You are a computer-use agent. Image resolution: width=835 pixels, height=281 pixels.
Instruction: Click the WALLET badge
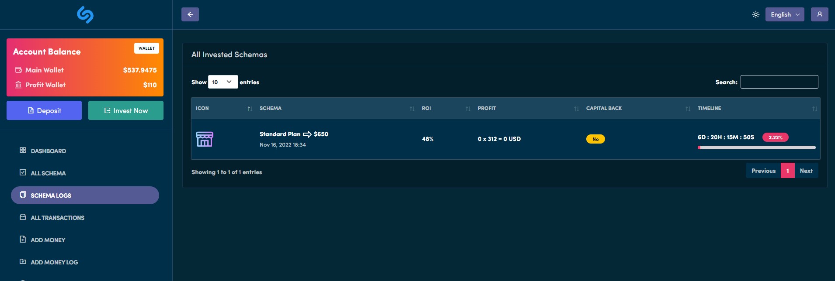click(146, 48)
